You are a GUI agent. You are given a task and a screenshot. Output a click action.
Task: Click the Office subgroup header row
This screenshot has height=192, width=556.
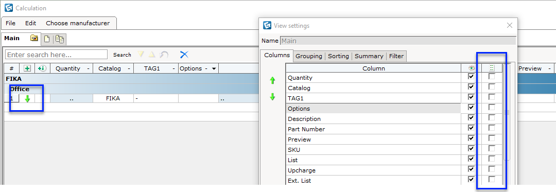pos(131,89)
